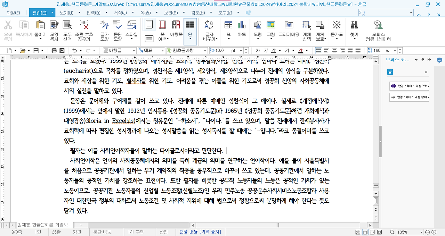Screen dimensions: 445x236
Task: Click the open folder icon
Action: (x=22, y=51)
